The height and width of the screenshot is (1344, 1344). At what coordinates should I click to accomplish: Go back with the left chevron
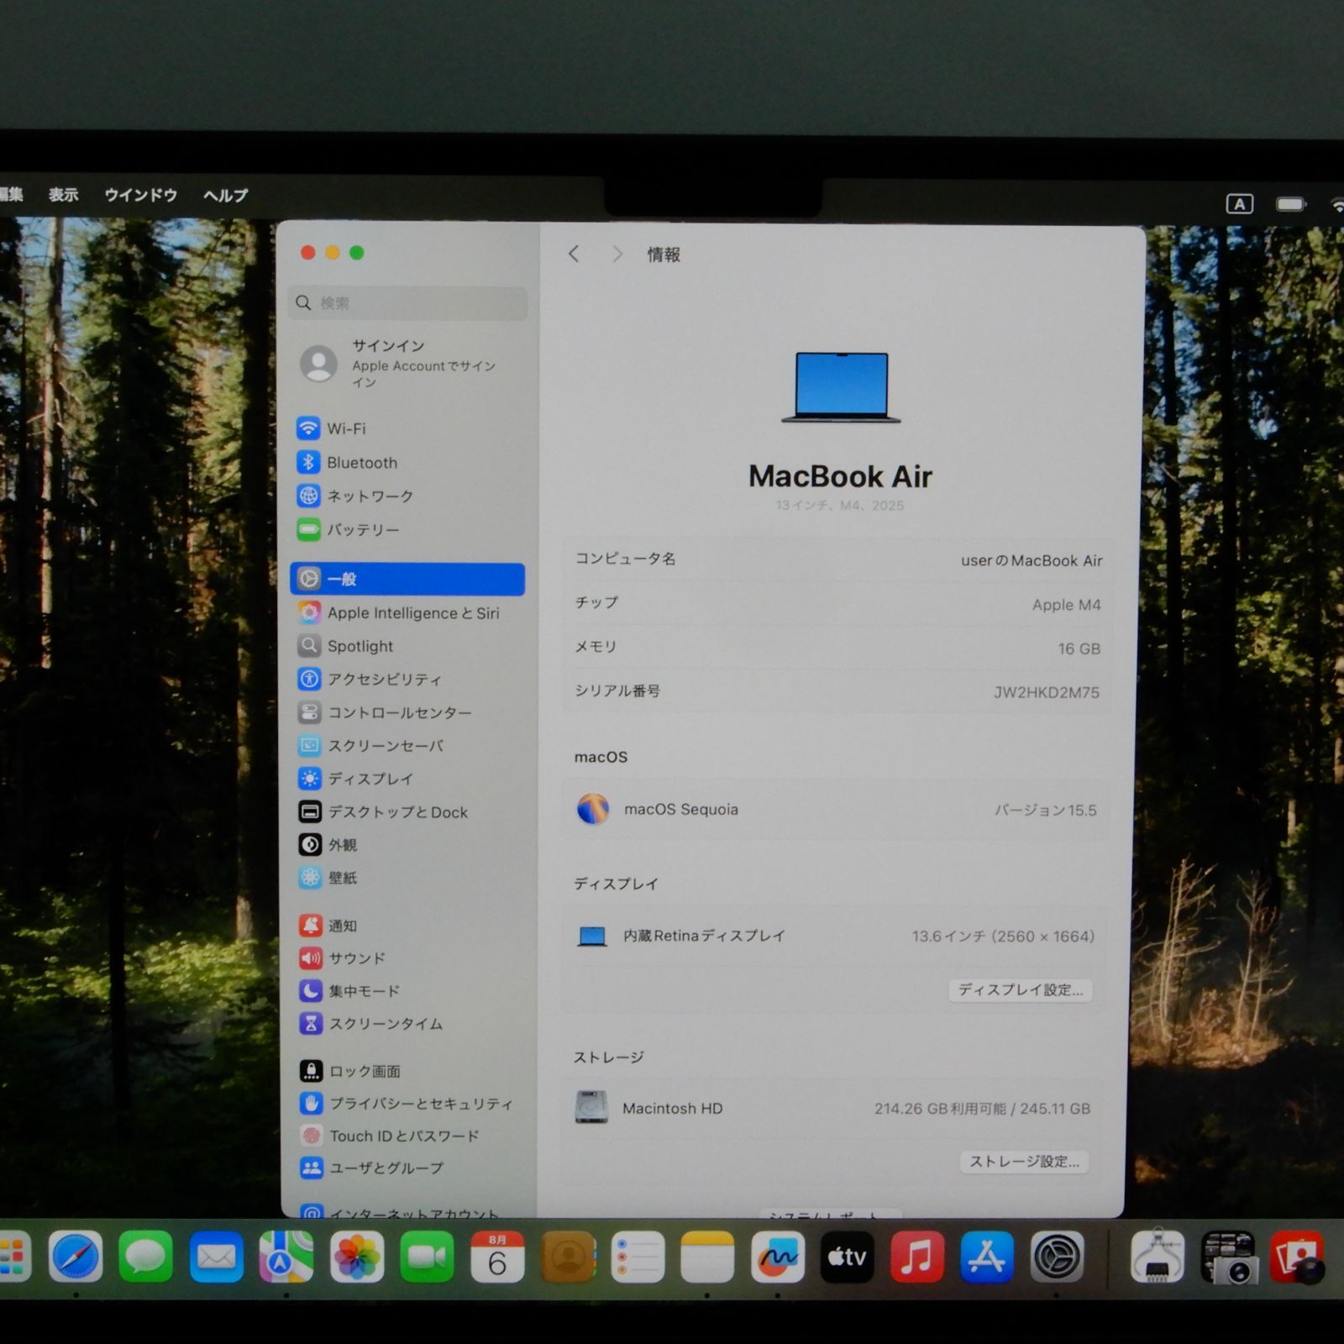574,254
